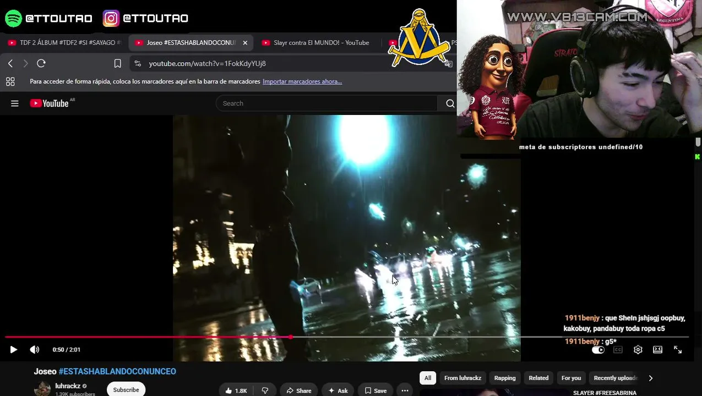Screen dimensions: 702x396
Task: Click the search magnifier button
Action: click(x=450, y=103)
